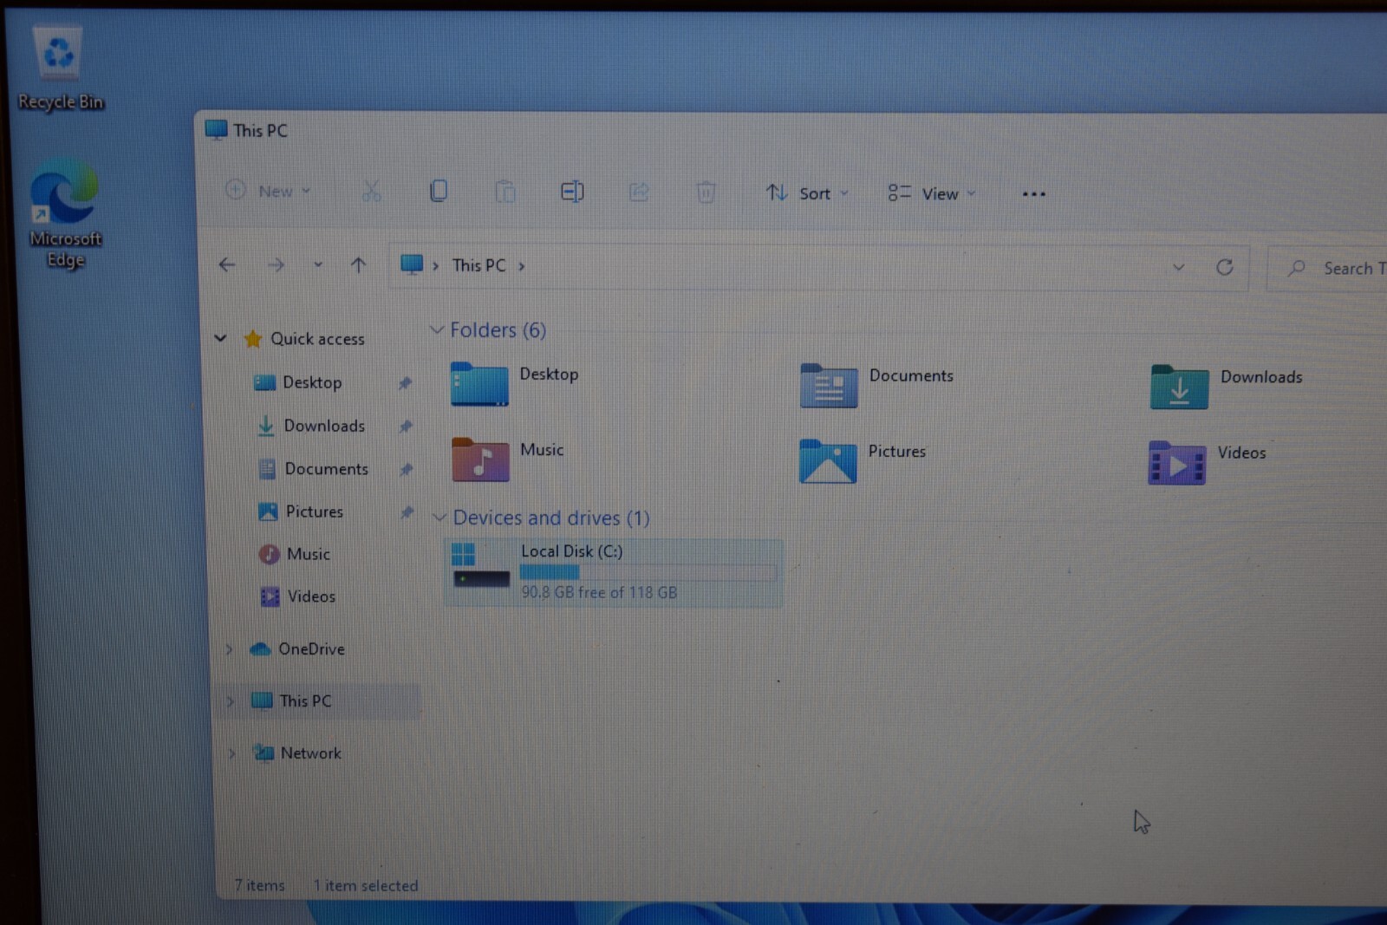Refresh the This PC view

click(1224, 267)
